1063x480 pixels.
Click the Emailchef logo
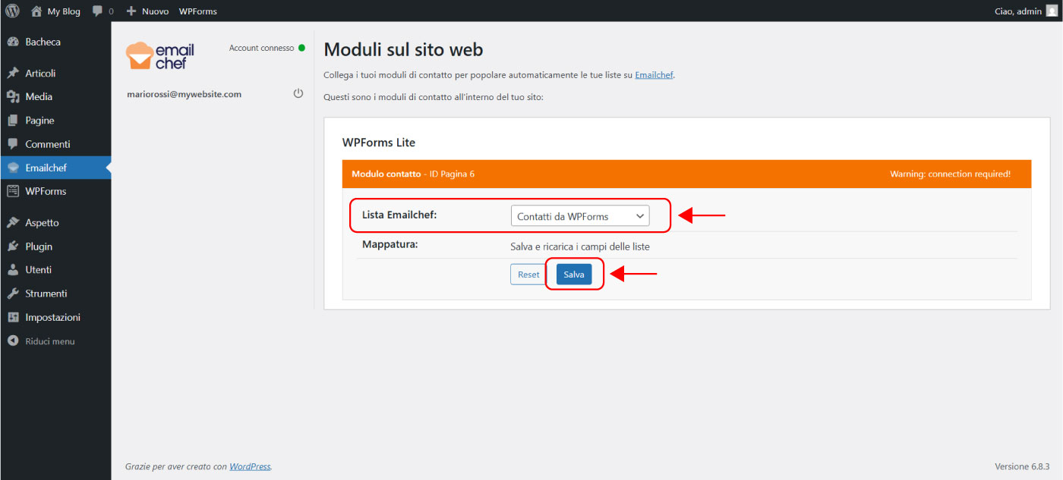point(160,56)
